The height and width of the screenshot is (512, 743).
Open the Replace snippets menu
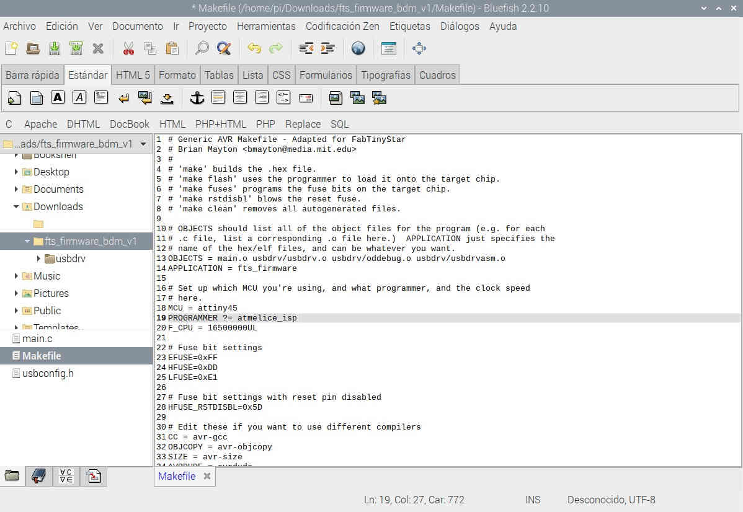[303, 124]
